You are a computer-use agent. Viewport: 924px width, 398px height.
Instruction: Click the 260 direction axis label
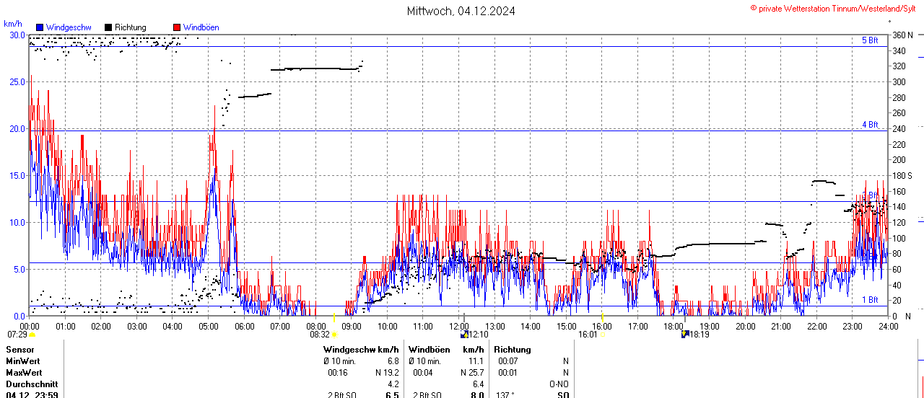899,112
